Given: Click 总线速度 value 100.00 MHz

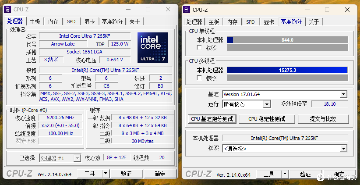Looking at the screenshot, I should click(61, 133).
